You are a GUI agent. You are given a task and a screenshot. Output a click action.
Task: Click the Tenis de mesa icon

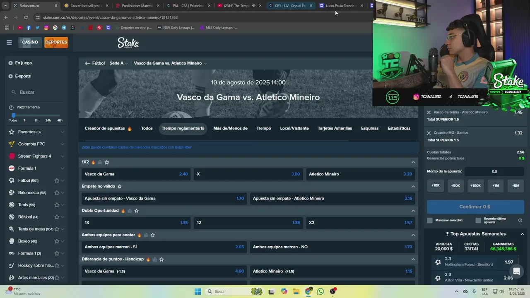coord(12,229)
